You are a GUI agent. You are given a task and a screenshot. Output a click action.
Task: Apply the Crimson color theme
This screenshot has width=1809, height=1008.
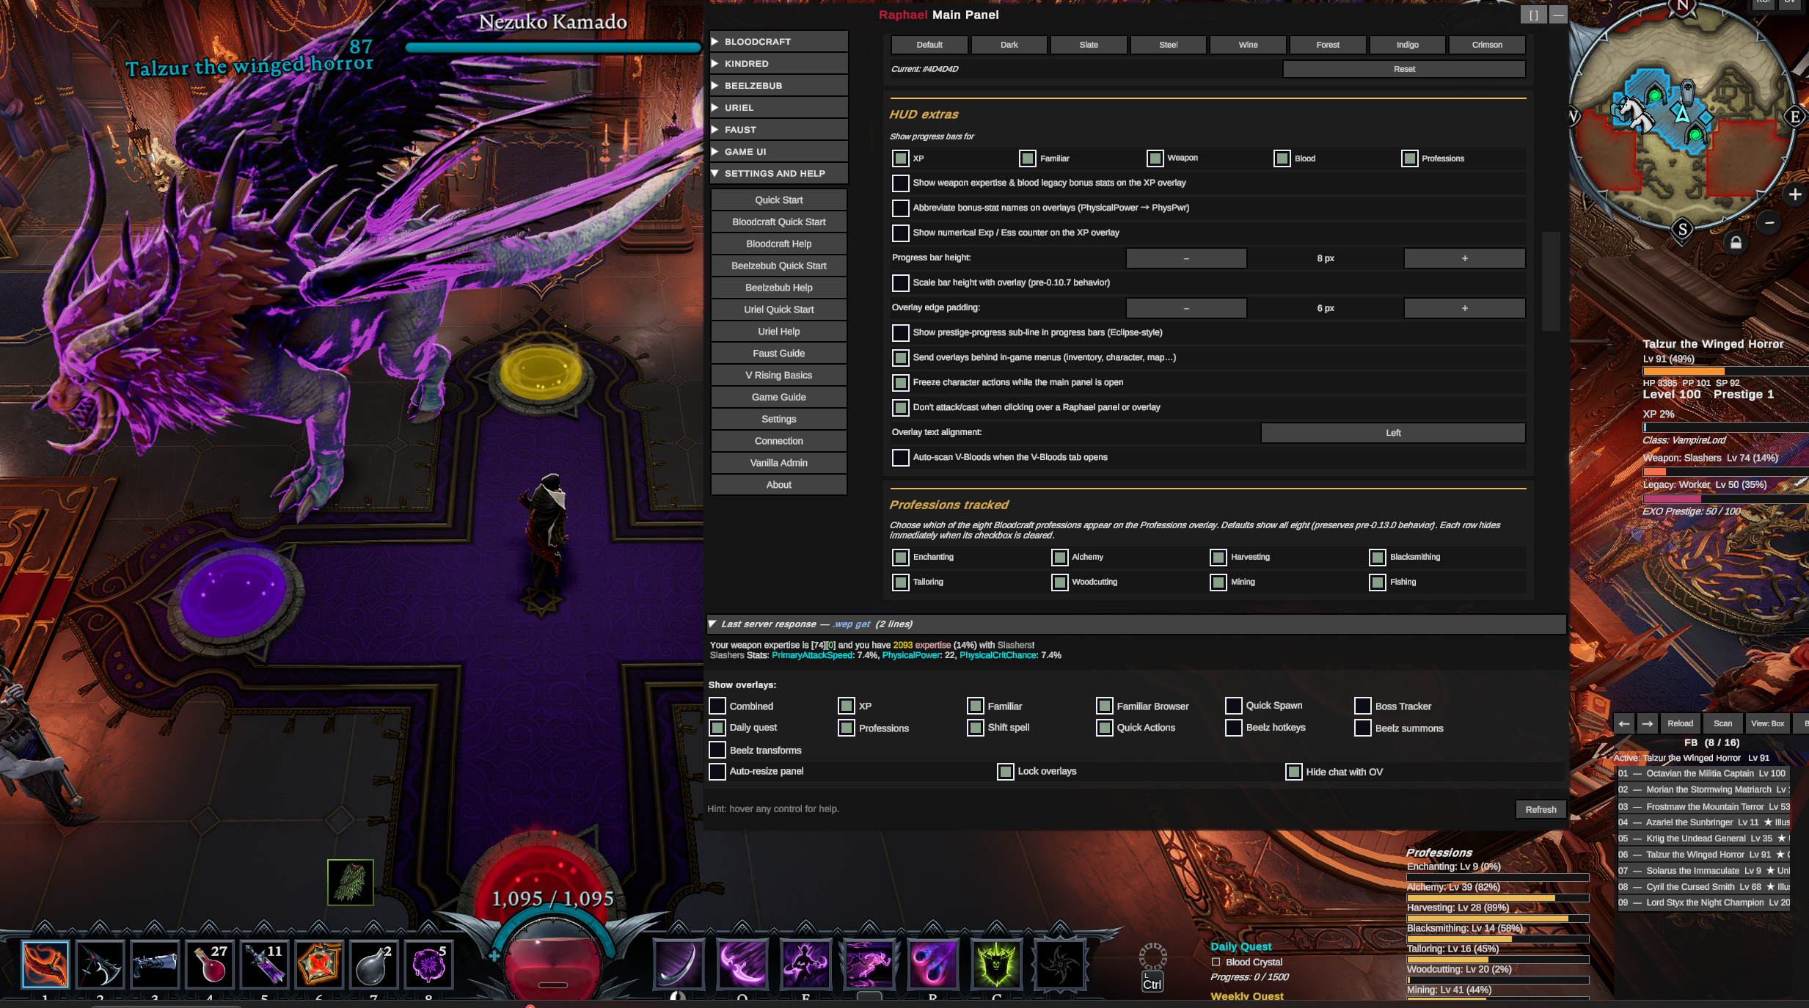click(x=1487, y=45)
